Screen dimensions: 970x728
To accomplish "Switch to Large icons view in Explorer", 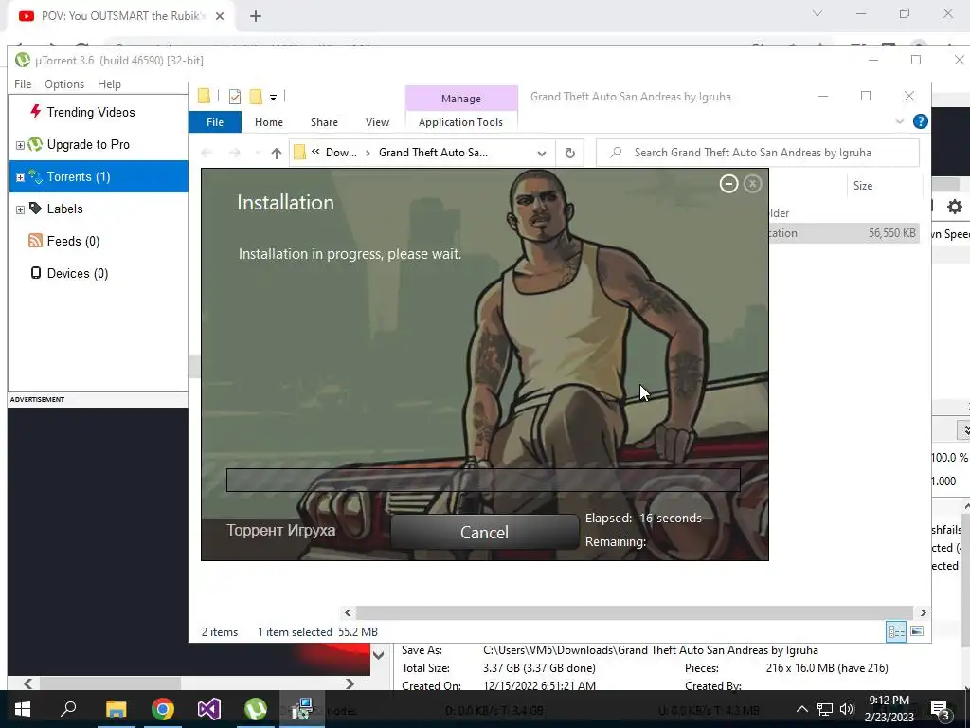I will (917, 631).
